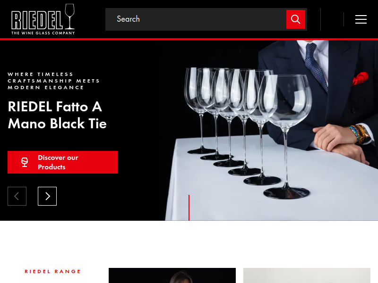Viewport: 378px width, 283px height.
Task: Click the RIEDEL logo wordmark
Action: click(37, 21)
